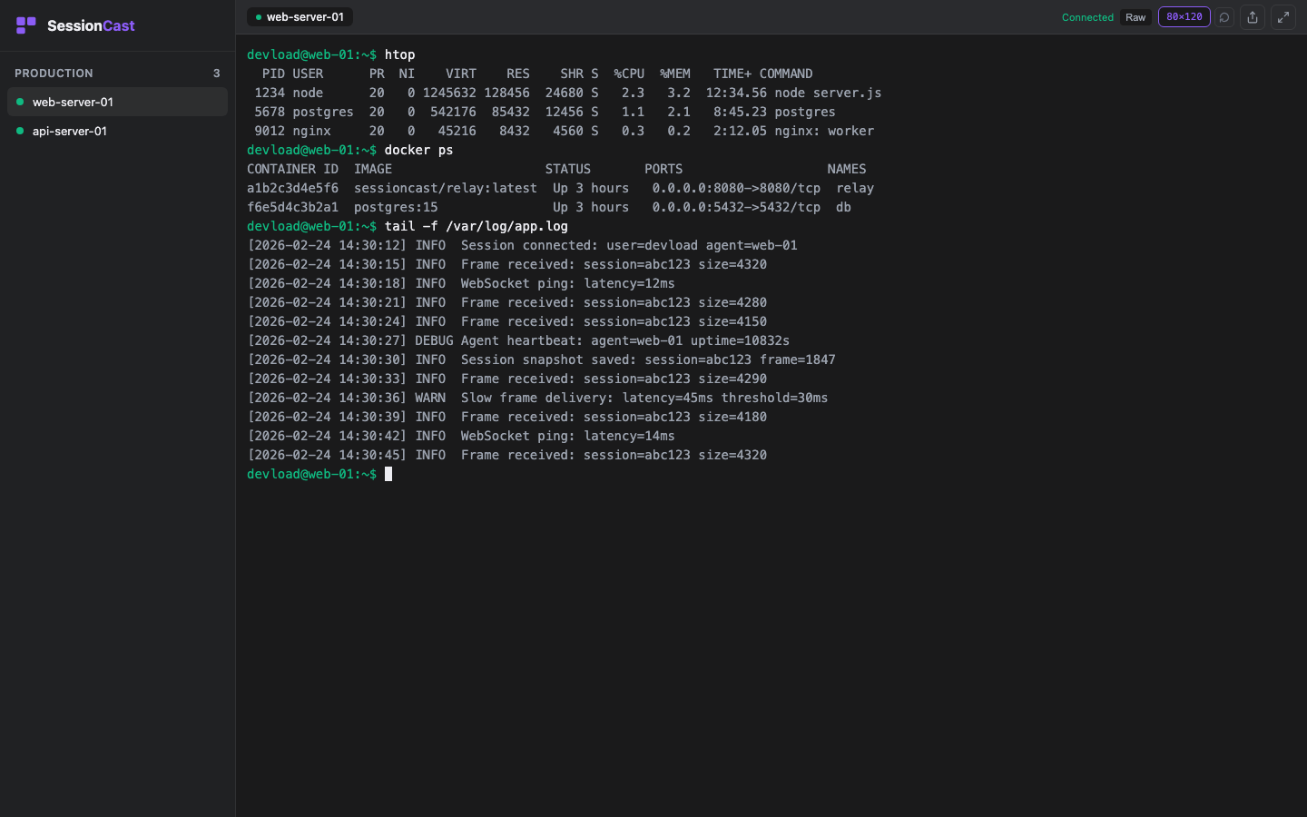Click the green status dot beside api-server-01

tap(20, 131)
